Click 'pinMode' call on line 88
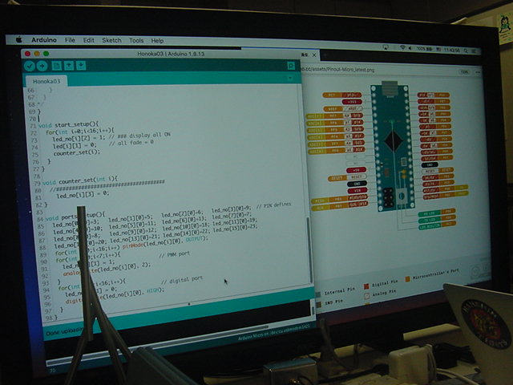513x385 pixels. click(x=133, y=245)
